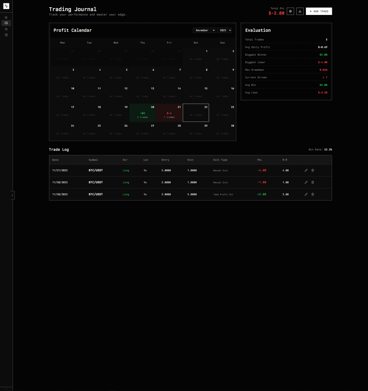This screenshot has width=368, height=391.
Task: Click the Current Streak L 1 value
Action: coord(325,78)
